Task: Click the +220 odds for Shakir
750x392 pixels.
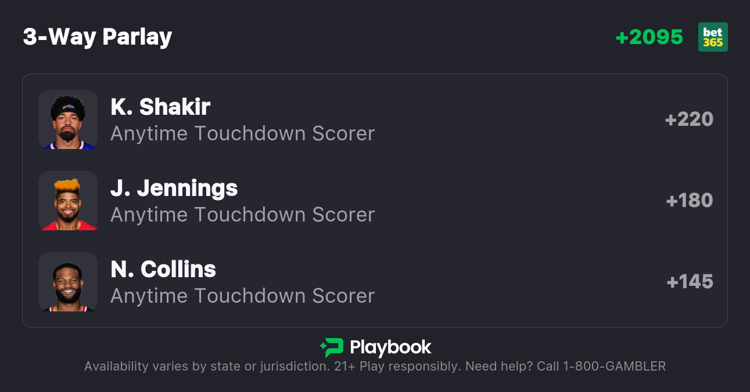Action: pyautogui.click(x=689, y=119)
